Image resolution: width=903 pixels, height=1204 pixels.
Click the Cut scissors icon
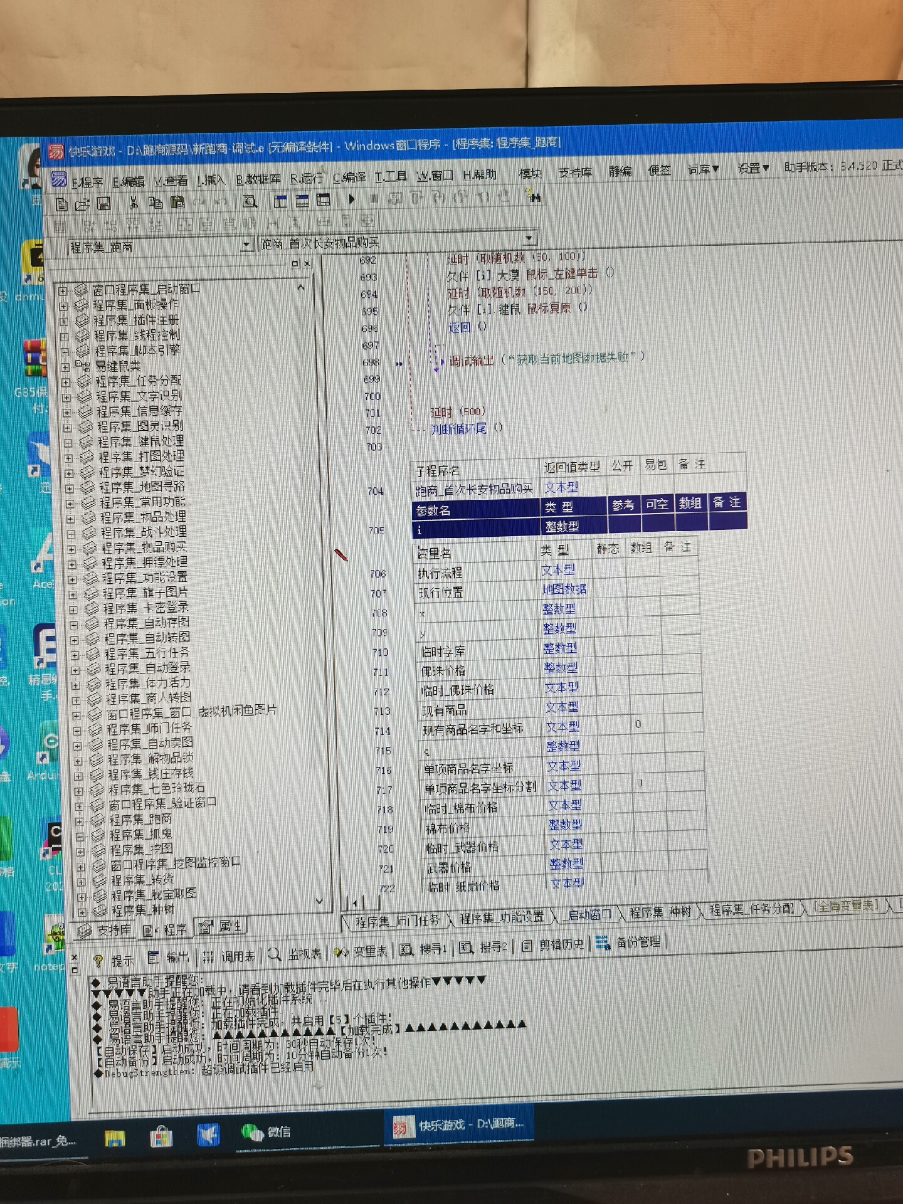click(134, 203)
